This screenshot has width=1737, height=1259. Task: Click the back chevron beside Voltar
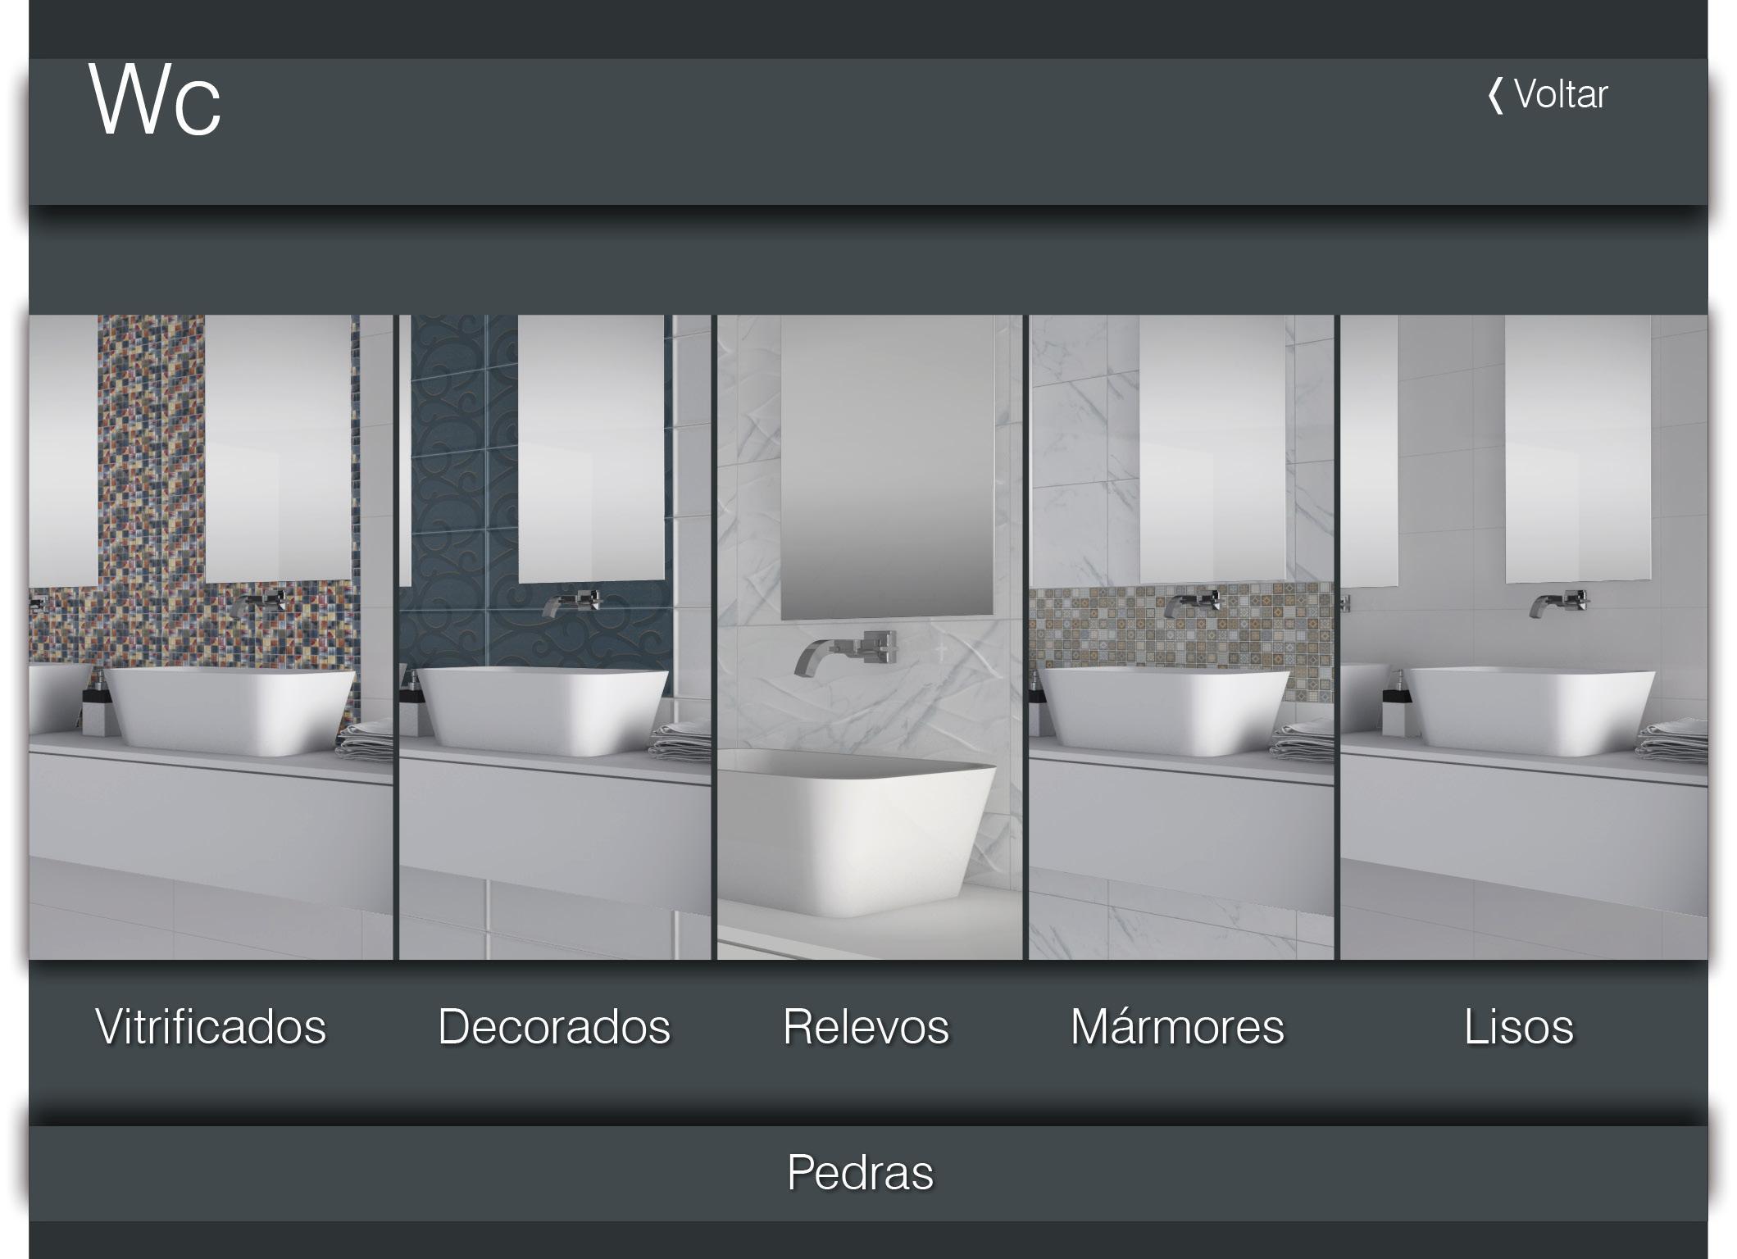tap(1496, 96)
